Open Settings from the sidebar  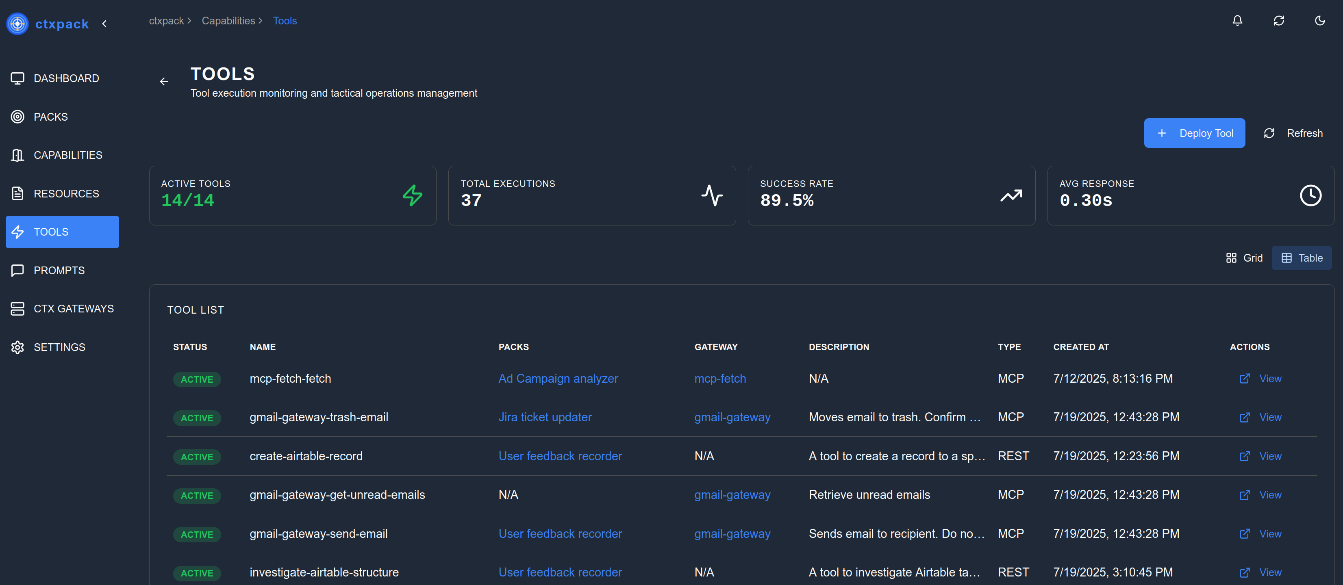62,347
